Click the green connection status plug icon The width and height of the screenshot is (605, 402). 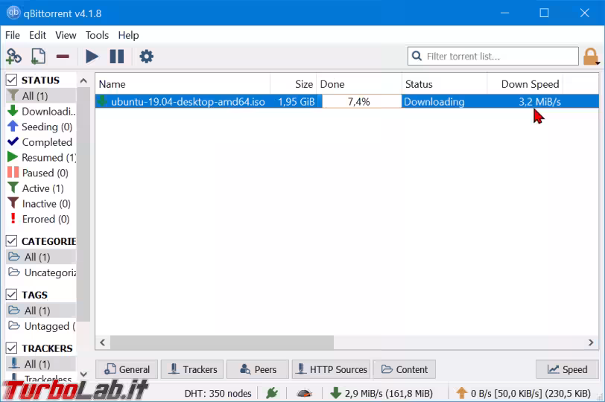[272, 393]
